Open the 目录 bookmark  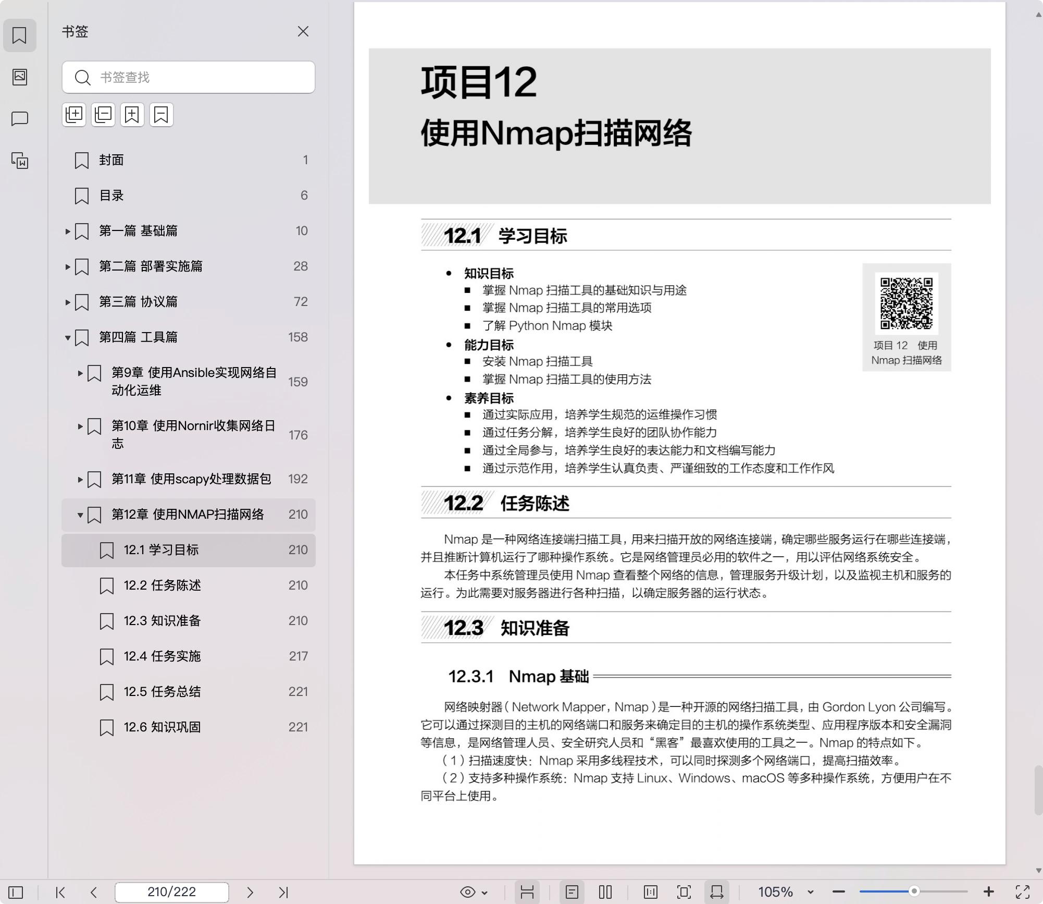coord(189,196)
